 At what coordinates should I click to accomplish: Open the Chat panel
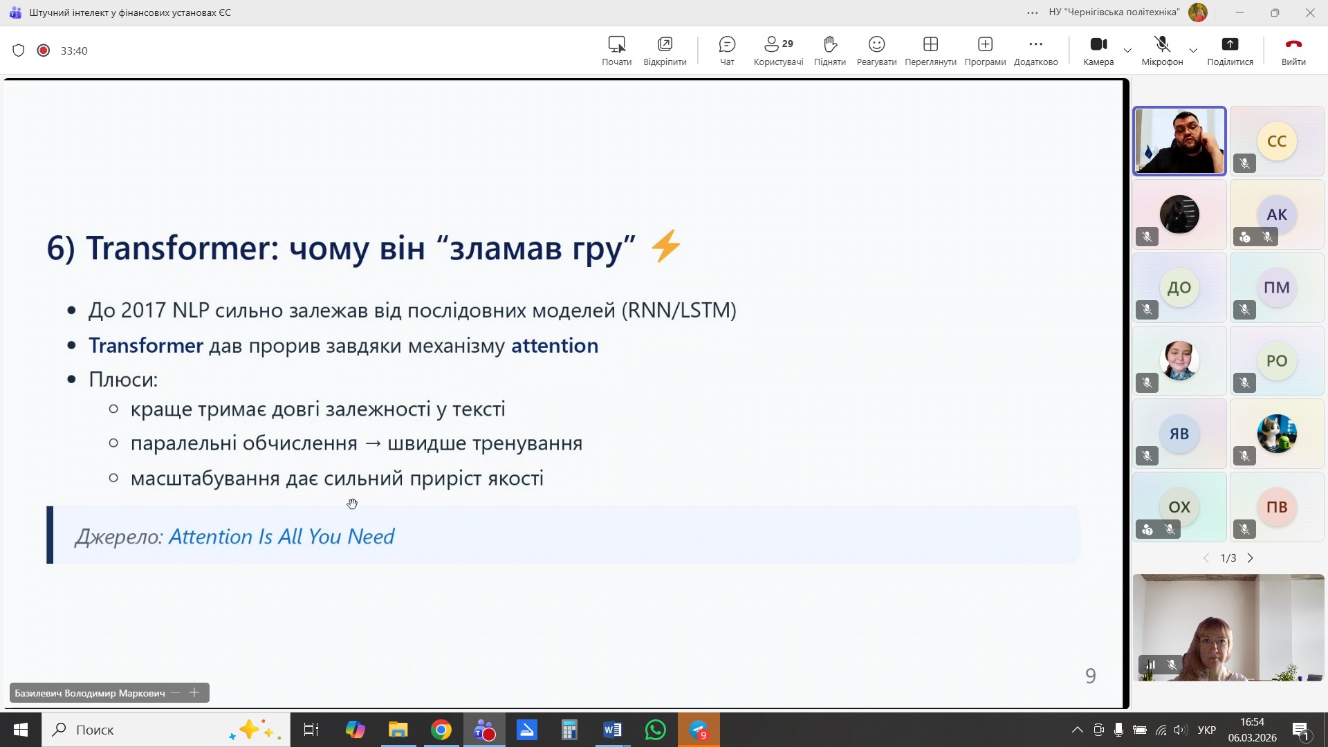point(727,50)
